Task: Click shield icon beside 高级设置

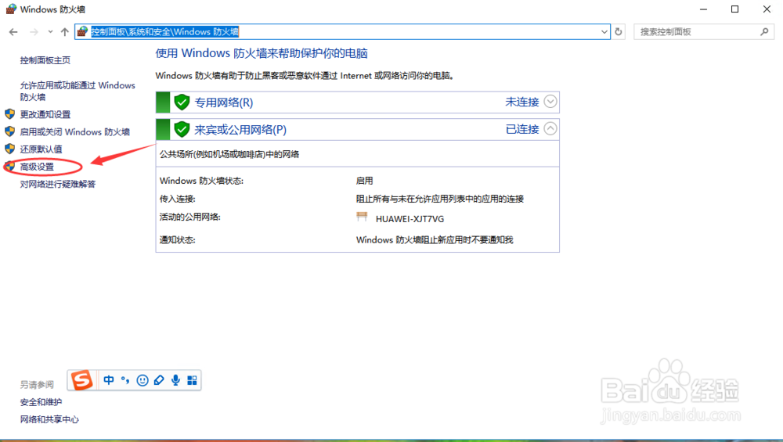Action: coord(9,166)
